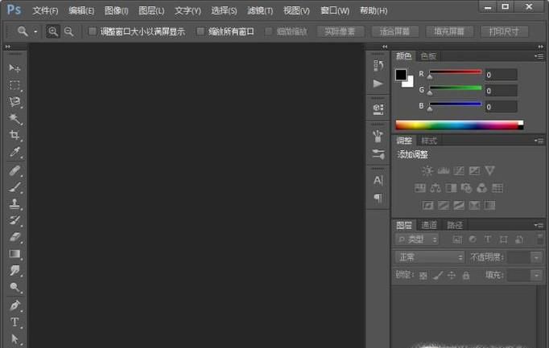The height and width of the screenshot is (348, 549).
Task: Choose the Brush tool
Action: (14, 187)
